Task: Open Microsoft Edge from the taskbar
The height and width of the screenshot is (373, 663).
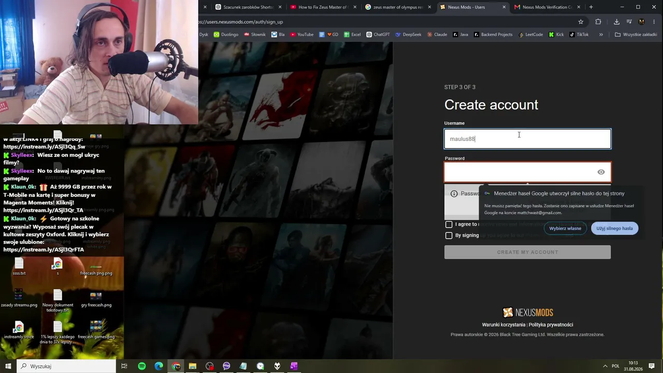Action: pyautogui.click(x=159, y=366)
